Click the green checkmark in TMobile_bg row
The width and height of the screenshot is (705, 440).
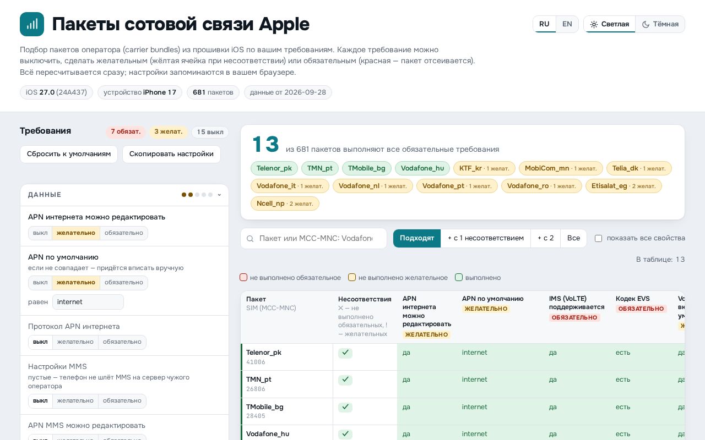pos(345,407)
